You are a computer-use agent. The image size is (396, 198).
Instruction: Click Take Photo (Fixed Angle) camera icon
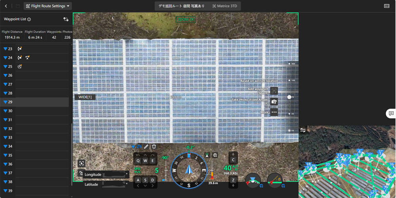(x=274, y=101)
